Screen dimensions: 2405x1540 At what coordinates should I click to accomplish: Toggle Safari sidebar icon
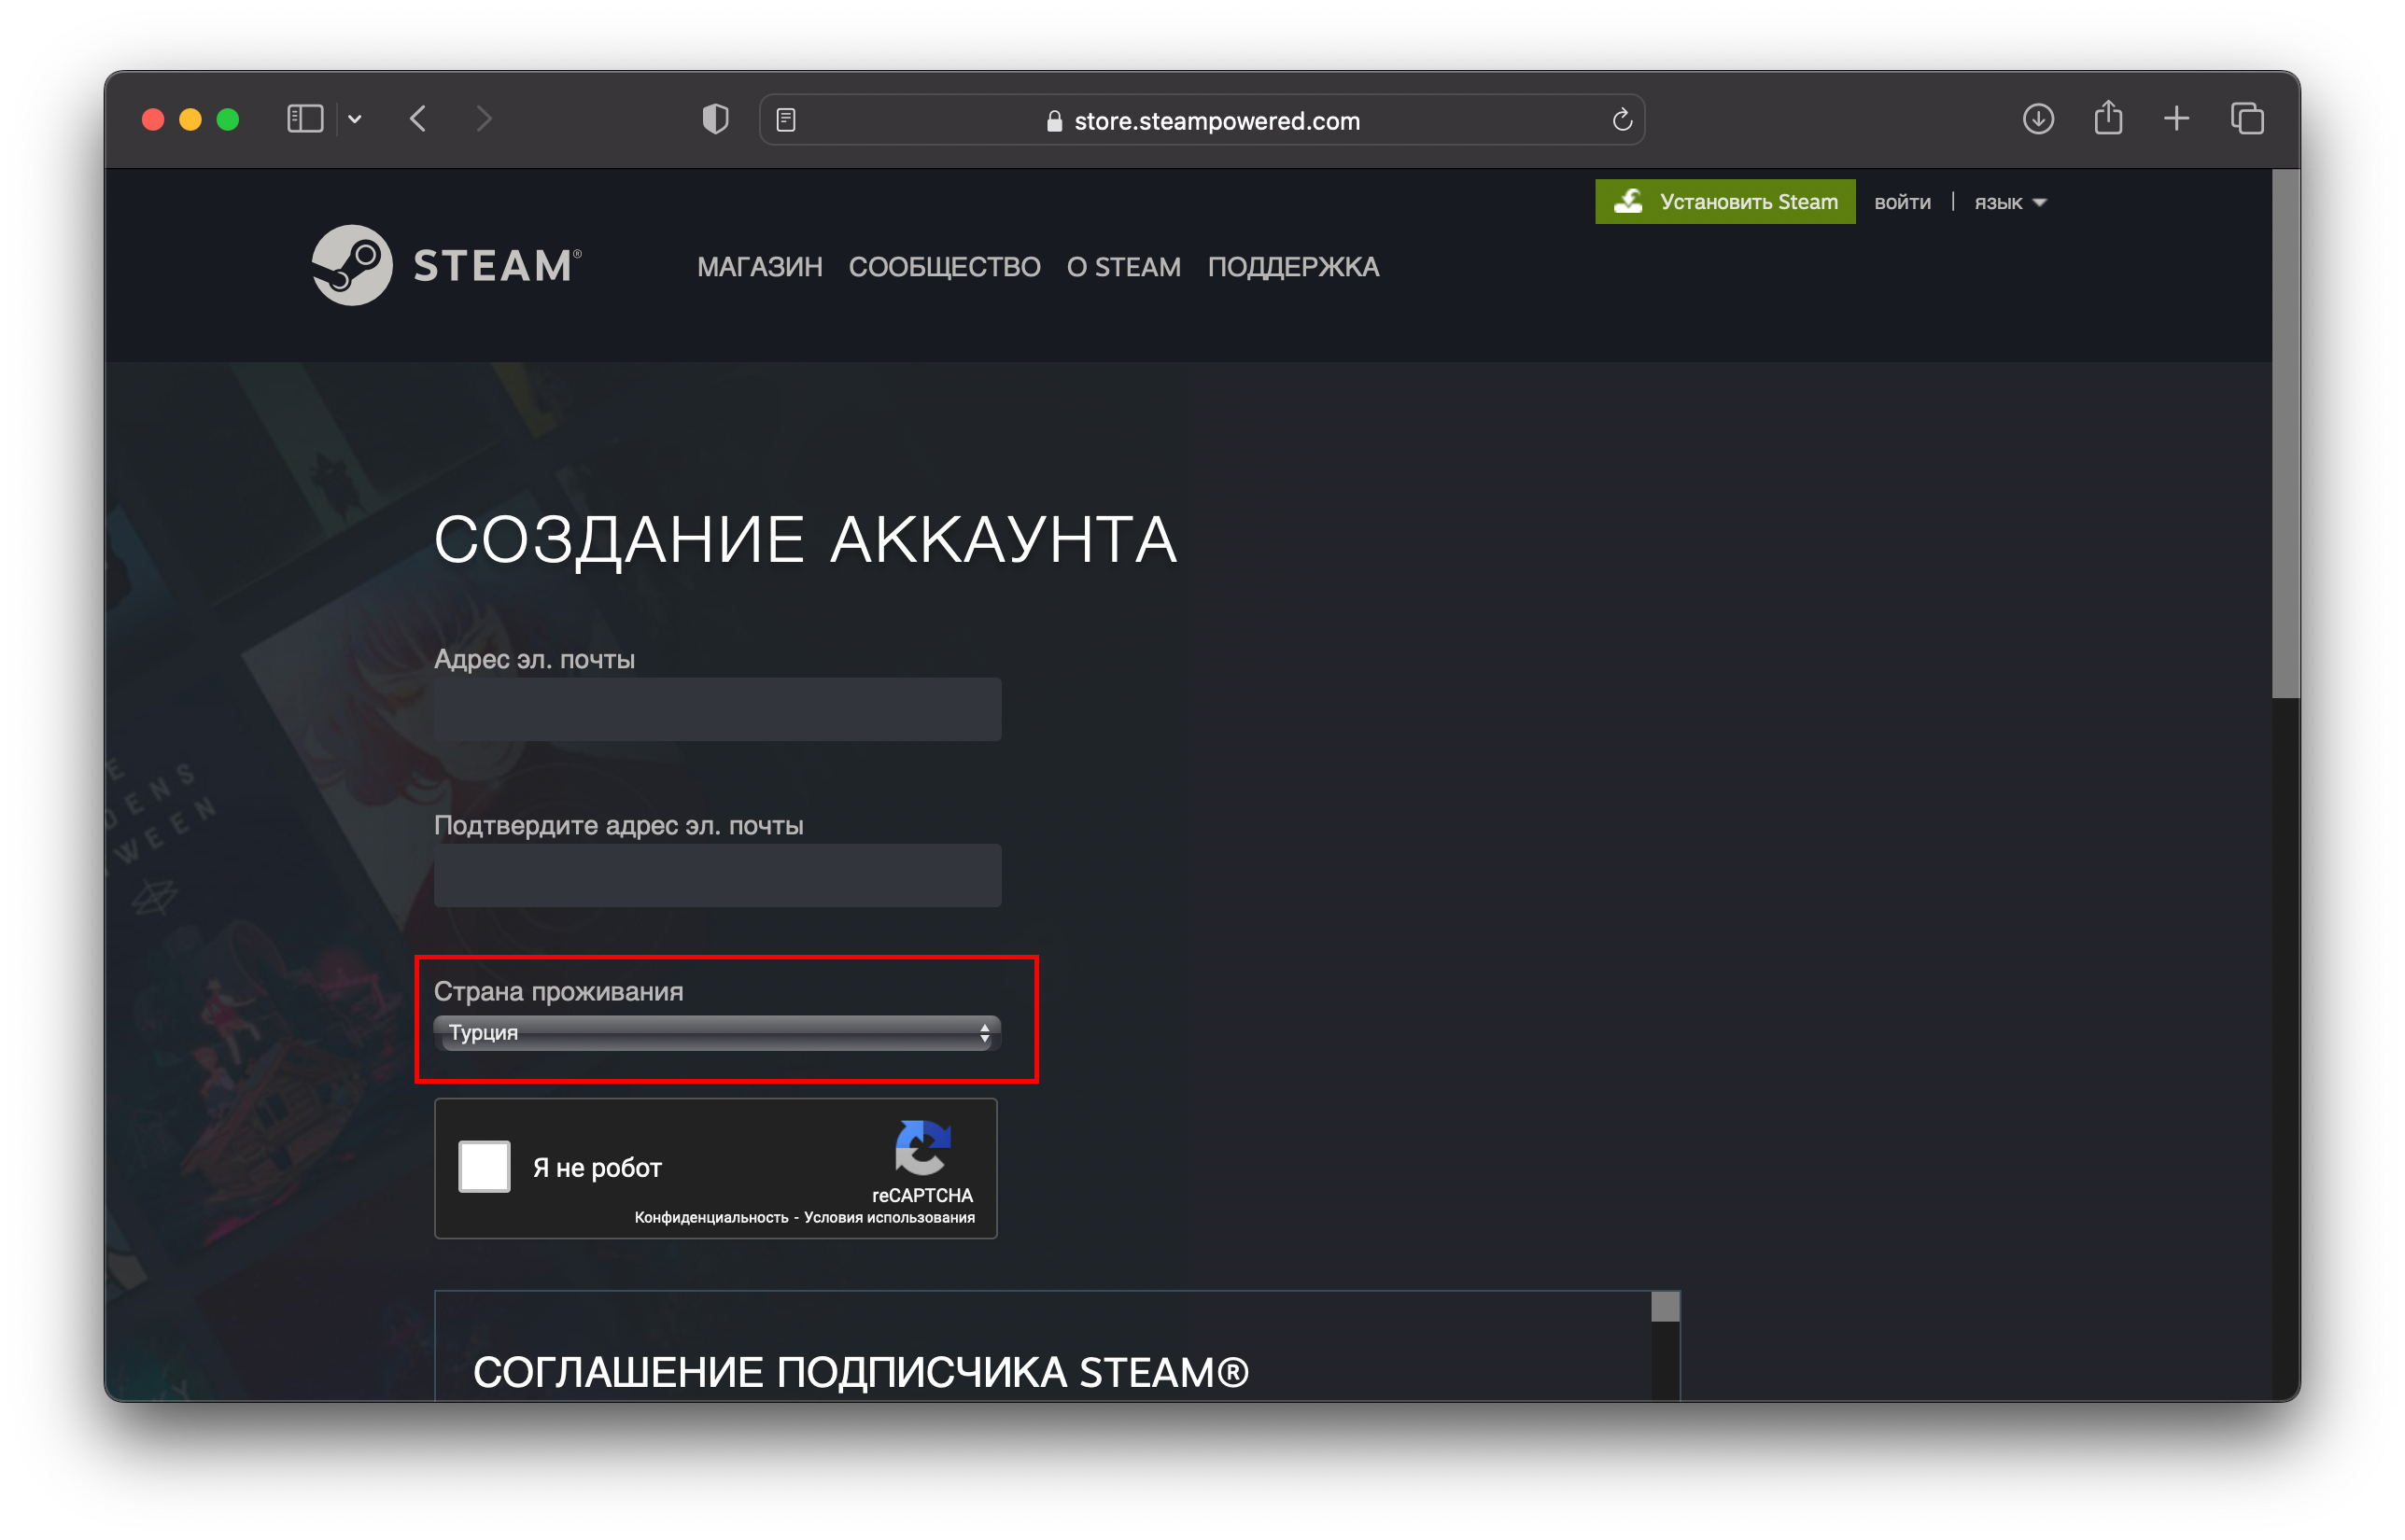305,119
